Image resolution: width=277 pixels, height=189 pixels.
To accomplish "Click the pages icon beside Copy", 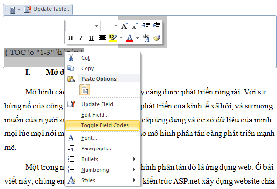I will [71, 68].
